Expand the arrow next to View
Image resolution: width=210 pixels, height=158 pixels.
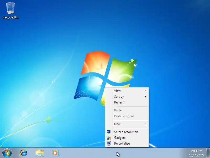click(145, 91)
